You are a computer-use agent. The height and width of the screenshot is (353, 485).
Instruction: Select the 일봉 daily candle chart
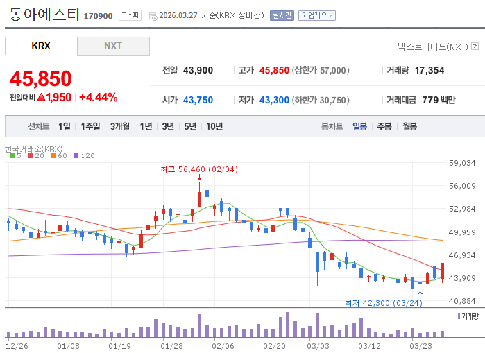pos(359,126)
